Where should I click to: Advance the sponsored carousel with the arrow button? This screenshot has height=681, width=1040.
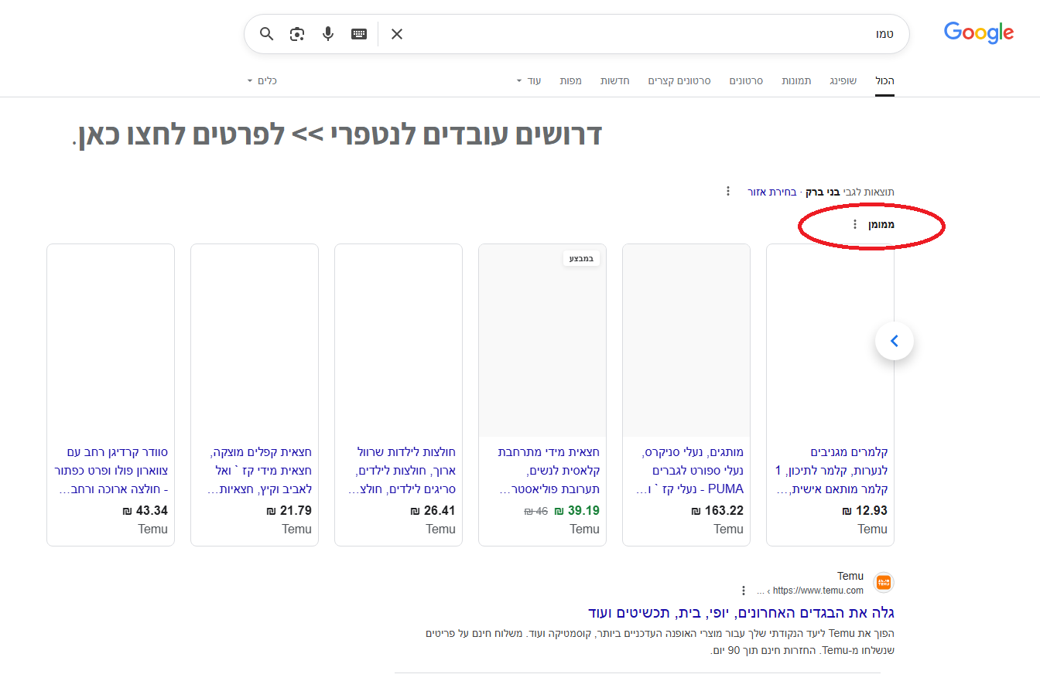point(895,341)
